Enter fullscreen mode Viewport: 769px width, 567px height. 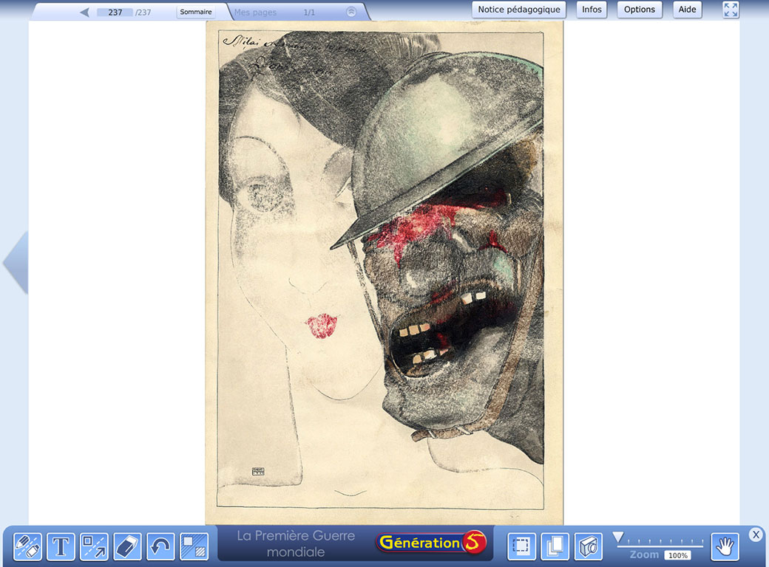pos(731,10)
